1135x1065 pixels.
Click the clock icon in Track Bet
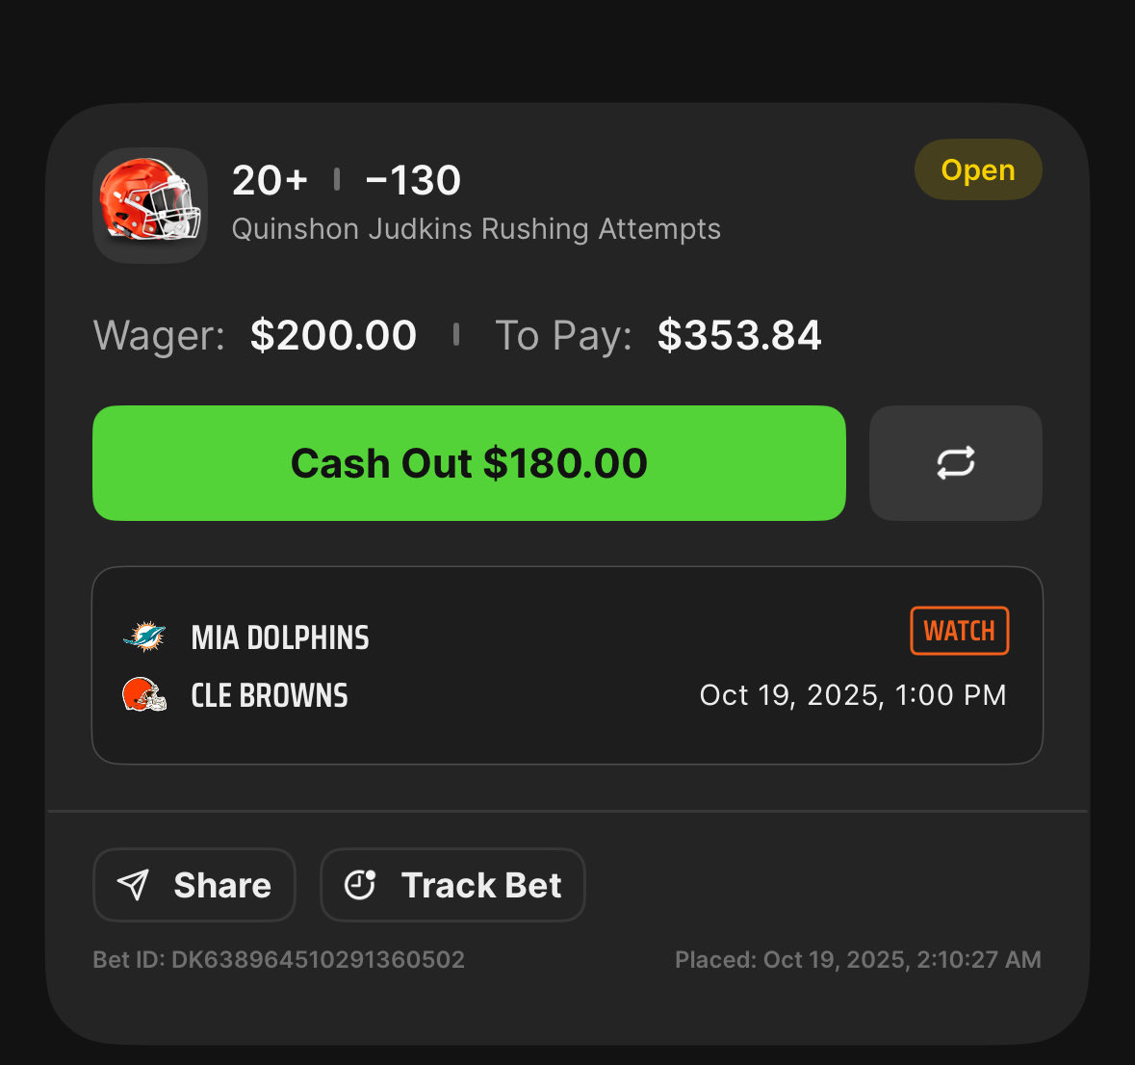360,885
